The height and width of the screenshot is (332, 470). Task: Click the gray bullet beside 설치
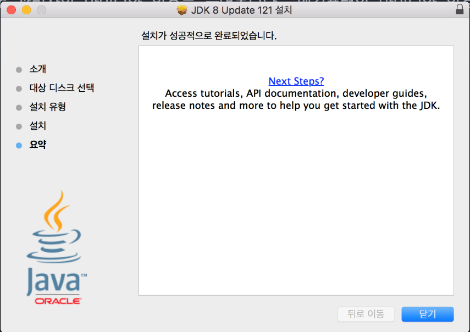tap(20, 125)
